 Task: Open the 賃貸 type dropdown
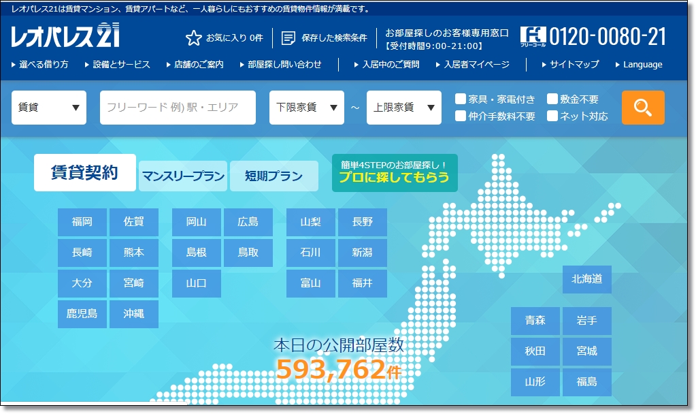49,108
